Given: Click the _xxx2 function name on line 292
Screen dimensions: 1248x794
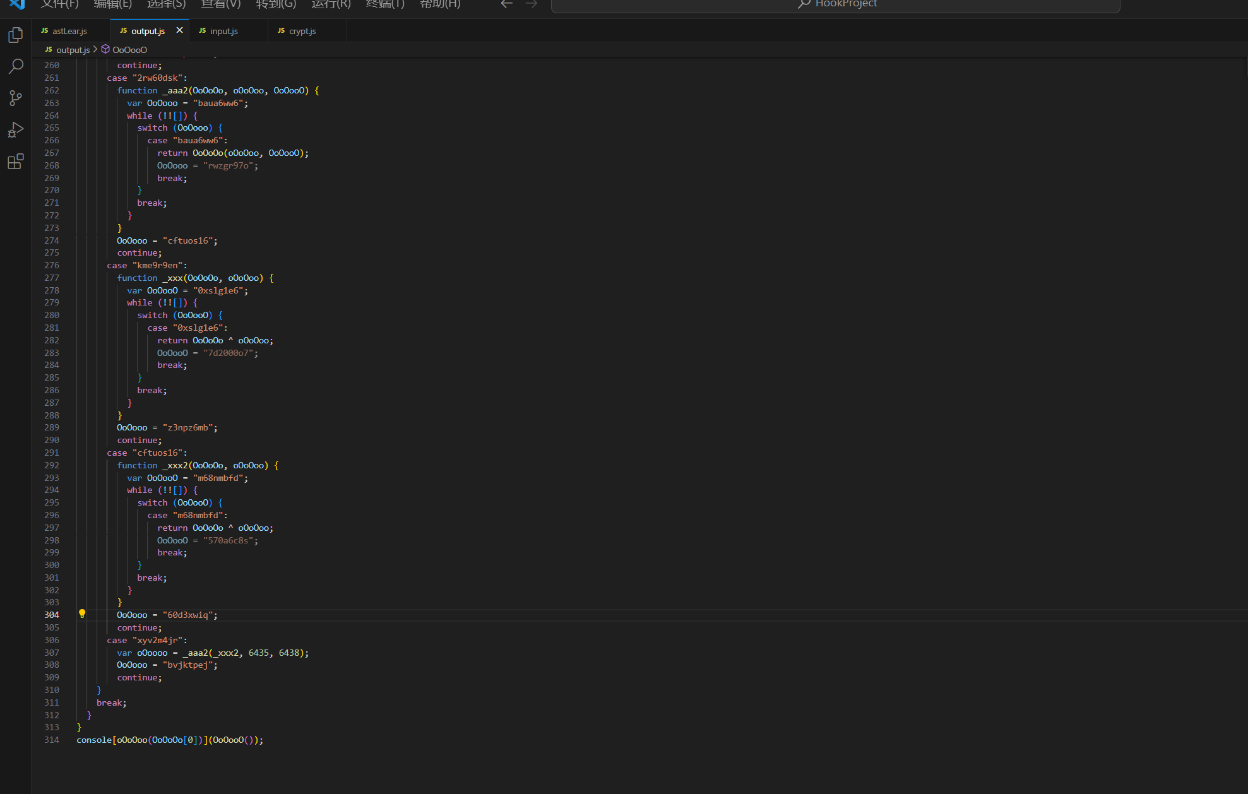Looking at the screenshot, I should [x=175, y=466].
